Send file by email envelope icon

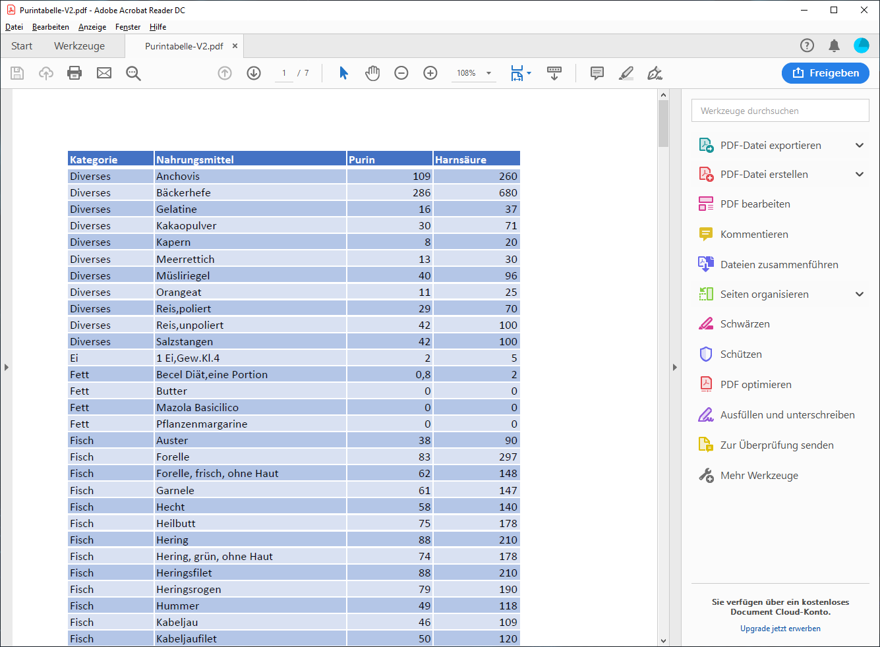pyautogui.click(x=104, y=73)
